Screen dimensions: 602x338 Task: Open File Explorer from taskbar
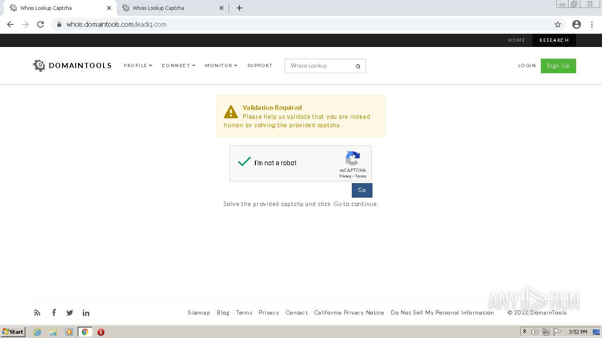[53, 332]
